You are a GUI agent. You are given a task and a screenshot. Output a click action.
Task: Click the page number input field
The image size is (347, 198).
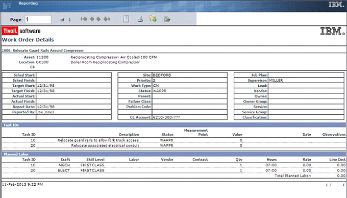point(38,19)
